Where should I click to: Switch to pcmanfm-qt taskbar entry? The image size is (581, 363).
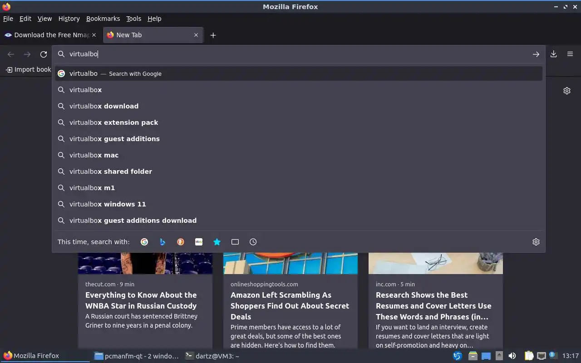(136, 356)
